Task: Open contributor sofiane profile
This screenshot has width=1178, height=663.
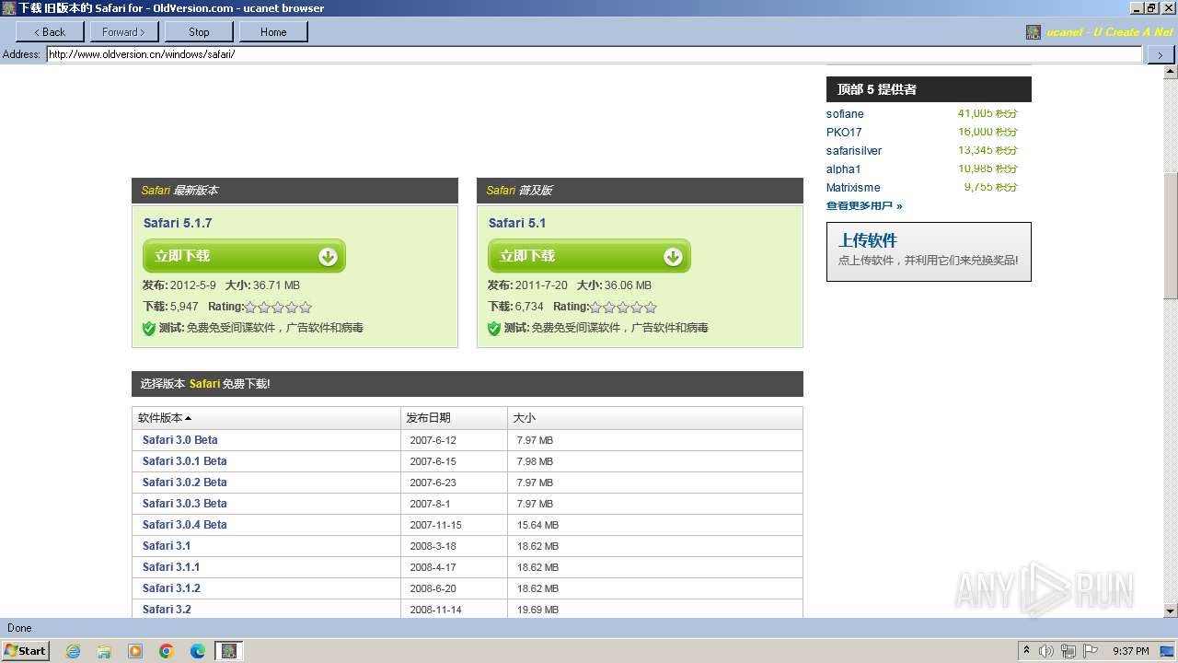Action: click(x=845, y=114)
